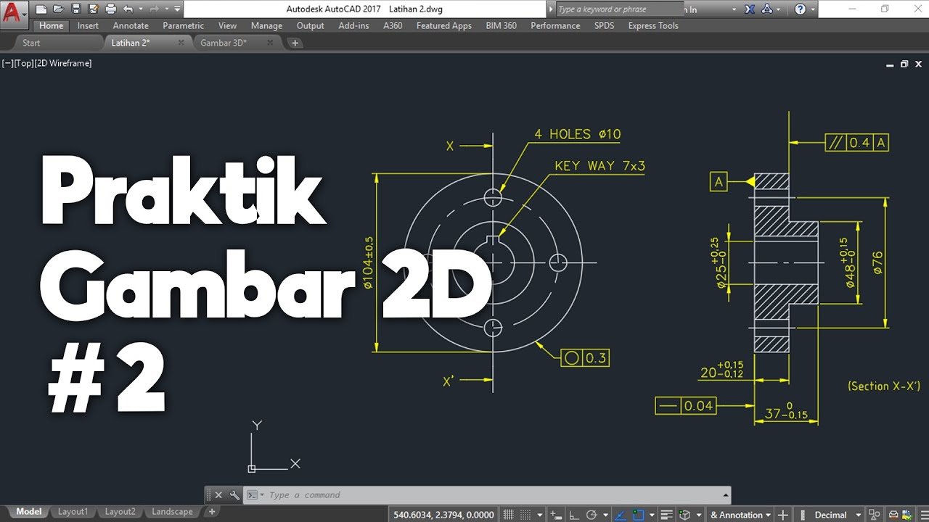Close the Gambar 3D* drawing tab

(x=270, y=43)
